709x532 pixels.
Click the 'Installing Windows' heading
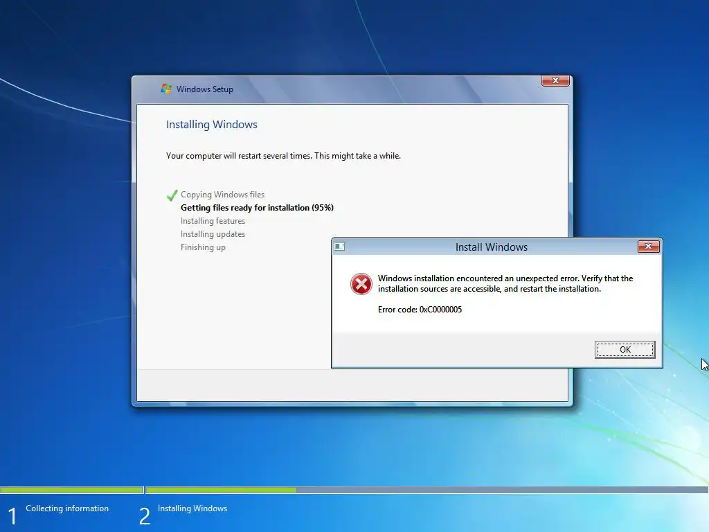tap(212, 125)
